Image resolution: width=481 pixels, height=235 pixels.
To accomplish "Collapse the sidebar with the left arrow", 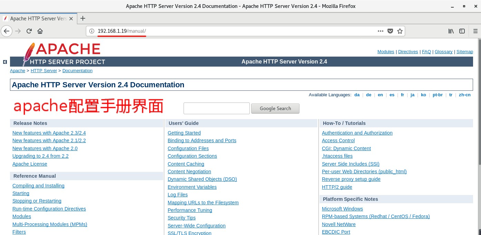I will (x=4, y=62).
